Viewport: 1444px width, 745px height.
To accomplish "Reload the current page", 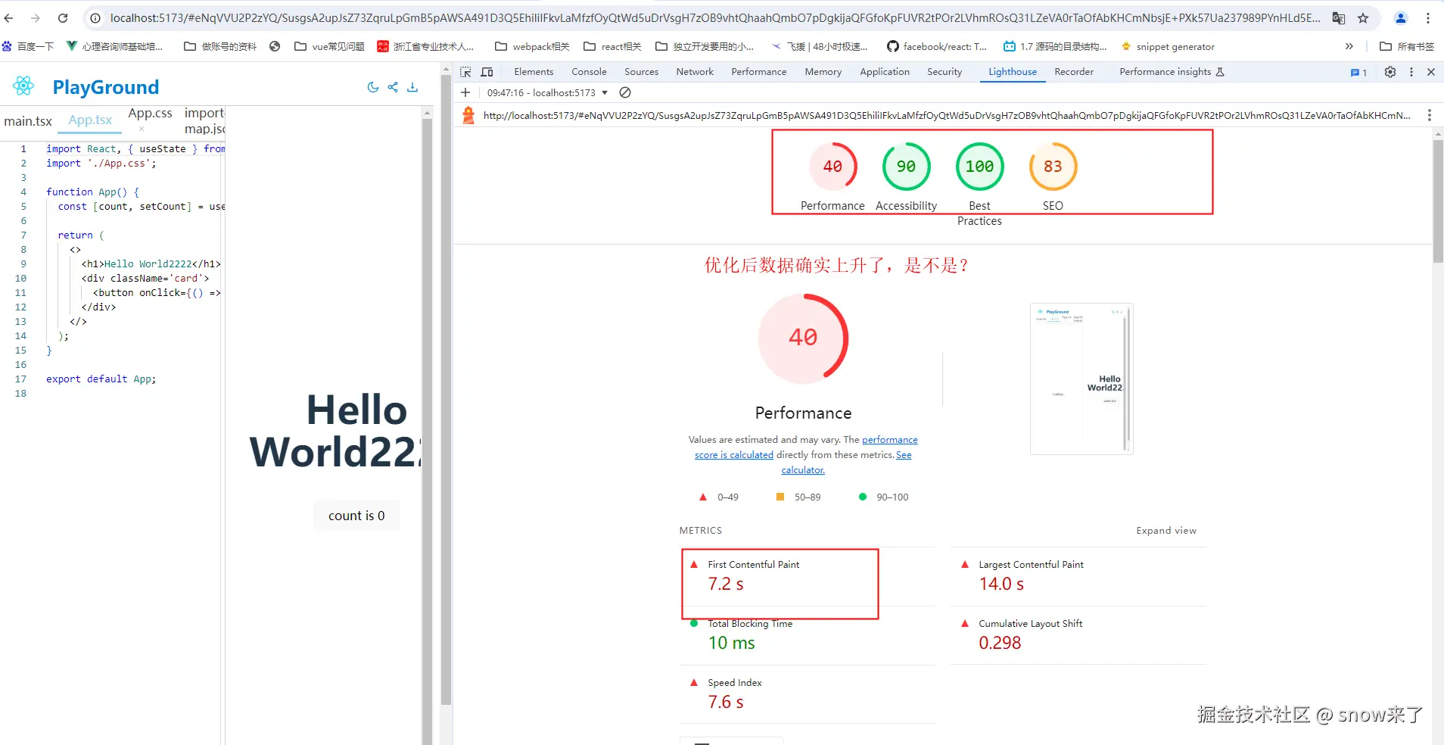I will click(63, 18).
